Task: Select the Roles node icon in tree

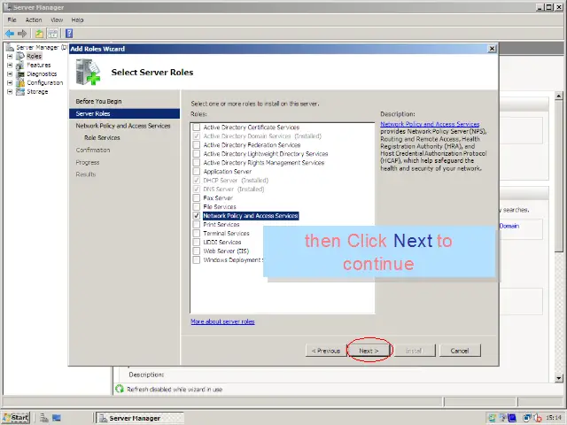Action: [20, 56]
